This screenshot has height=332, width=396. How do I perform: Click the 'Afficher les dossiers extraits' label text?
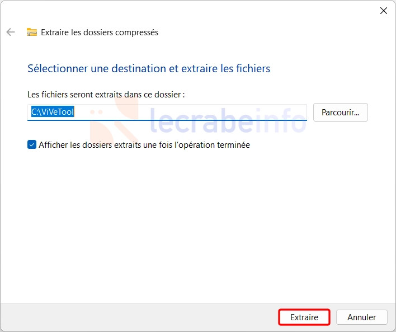click(144, 145)
